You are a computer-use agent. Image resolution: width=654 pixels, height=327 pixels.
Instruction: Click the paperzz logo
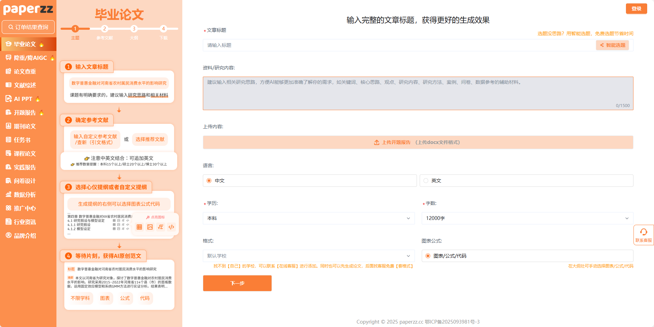click(x=28, y=9)
